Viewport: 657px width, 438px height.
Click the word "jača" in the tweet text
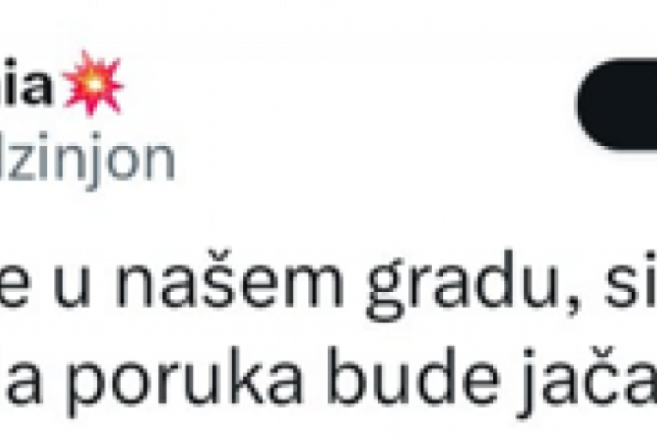pyautogui.click(x=587, y=382)
